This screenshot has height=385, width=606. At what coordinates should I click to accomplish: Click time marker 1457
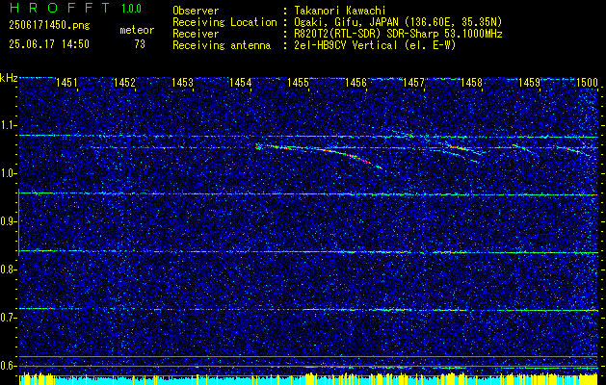413,82
